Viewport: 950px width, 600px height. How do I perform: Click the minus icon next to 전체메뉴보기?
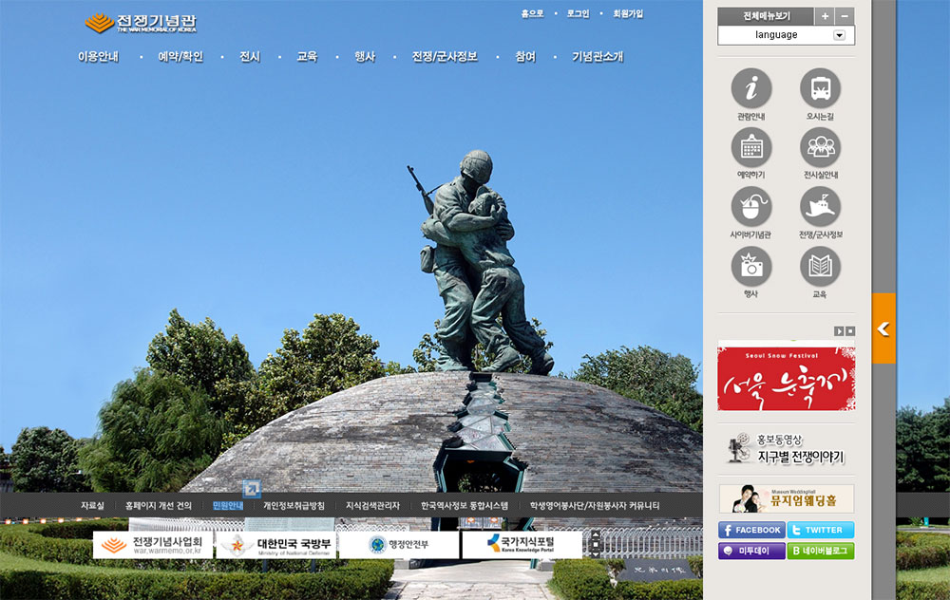pyautogui.click(x=845, y=16)
